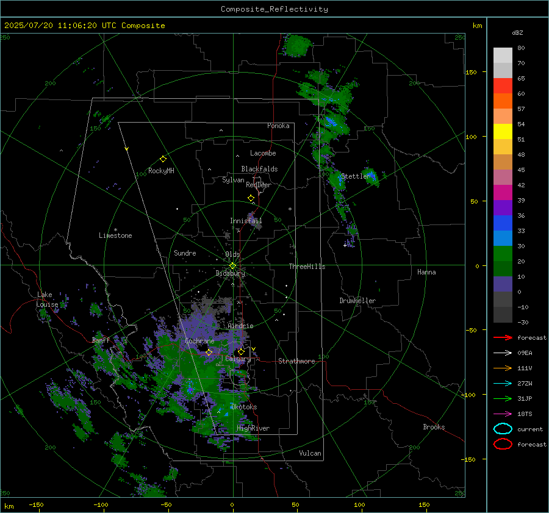549x513 pixels.
Task: Click the Innisfail map label
Action: pyautogui.click(x=246, y=221)
